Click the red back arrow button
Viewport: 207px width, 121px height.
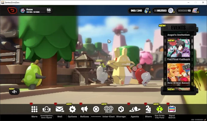click(12, 10)
